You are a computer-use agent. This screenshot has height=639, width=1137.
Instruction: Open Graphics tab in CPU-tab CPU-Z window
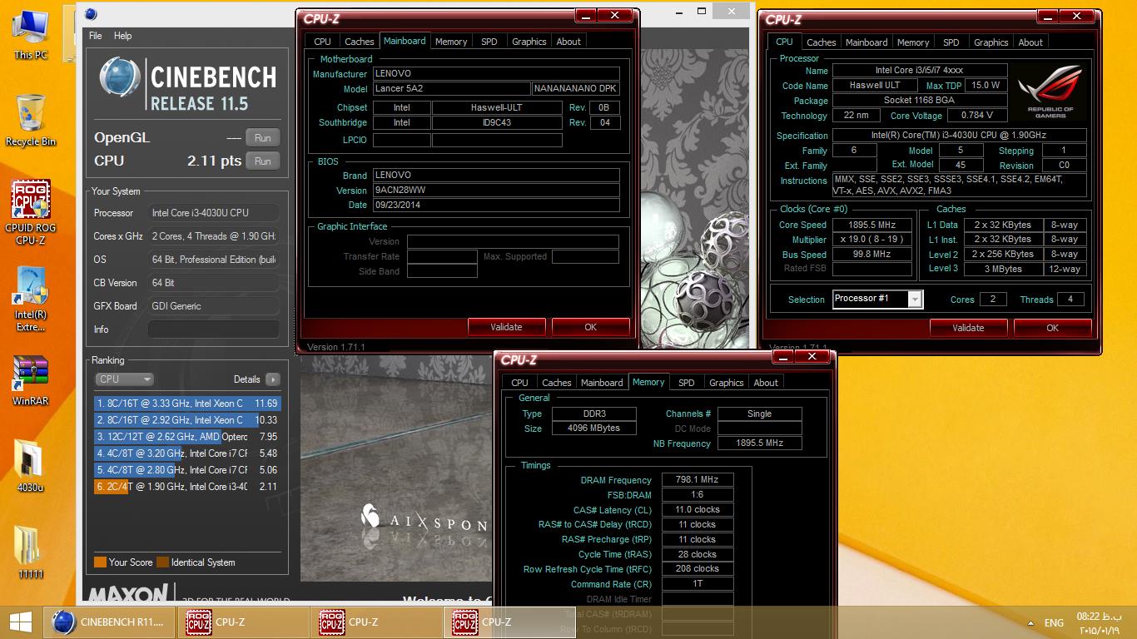pos(991,42)
